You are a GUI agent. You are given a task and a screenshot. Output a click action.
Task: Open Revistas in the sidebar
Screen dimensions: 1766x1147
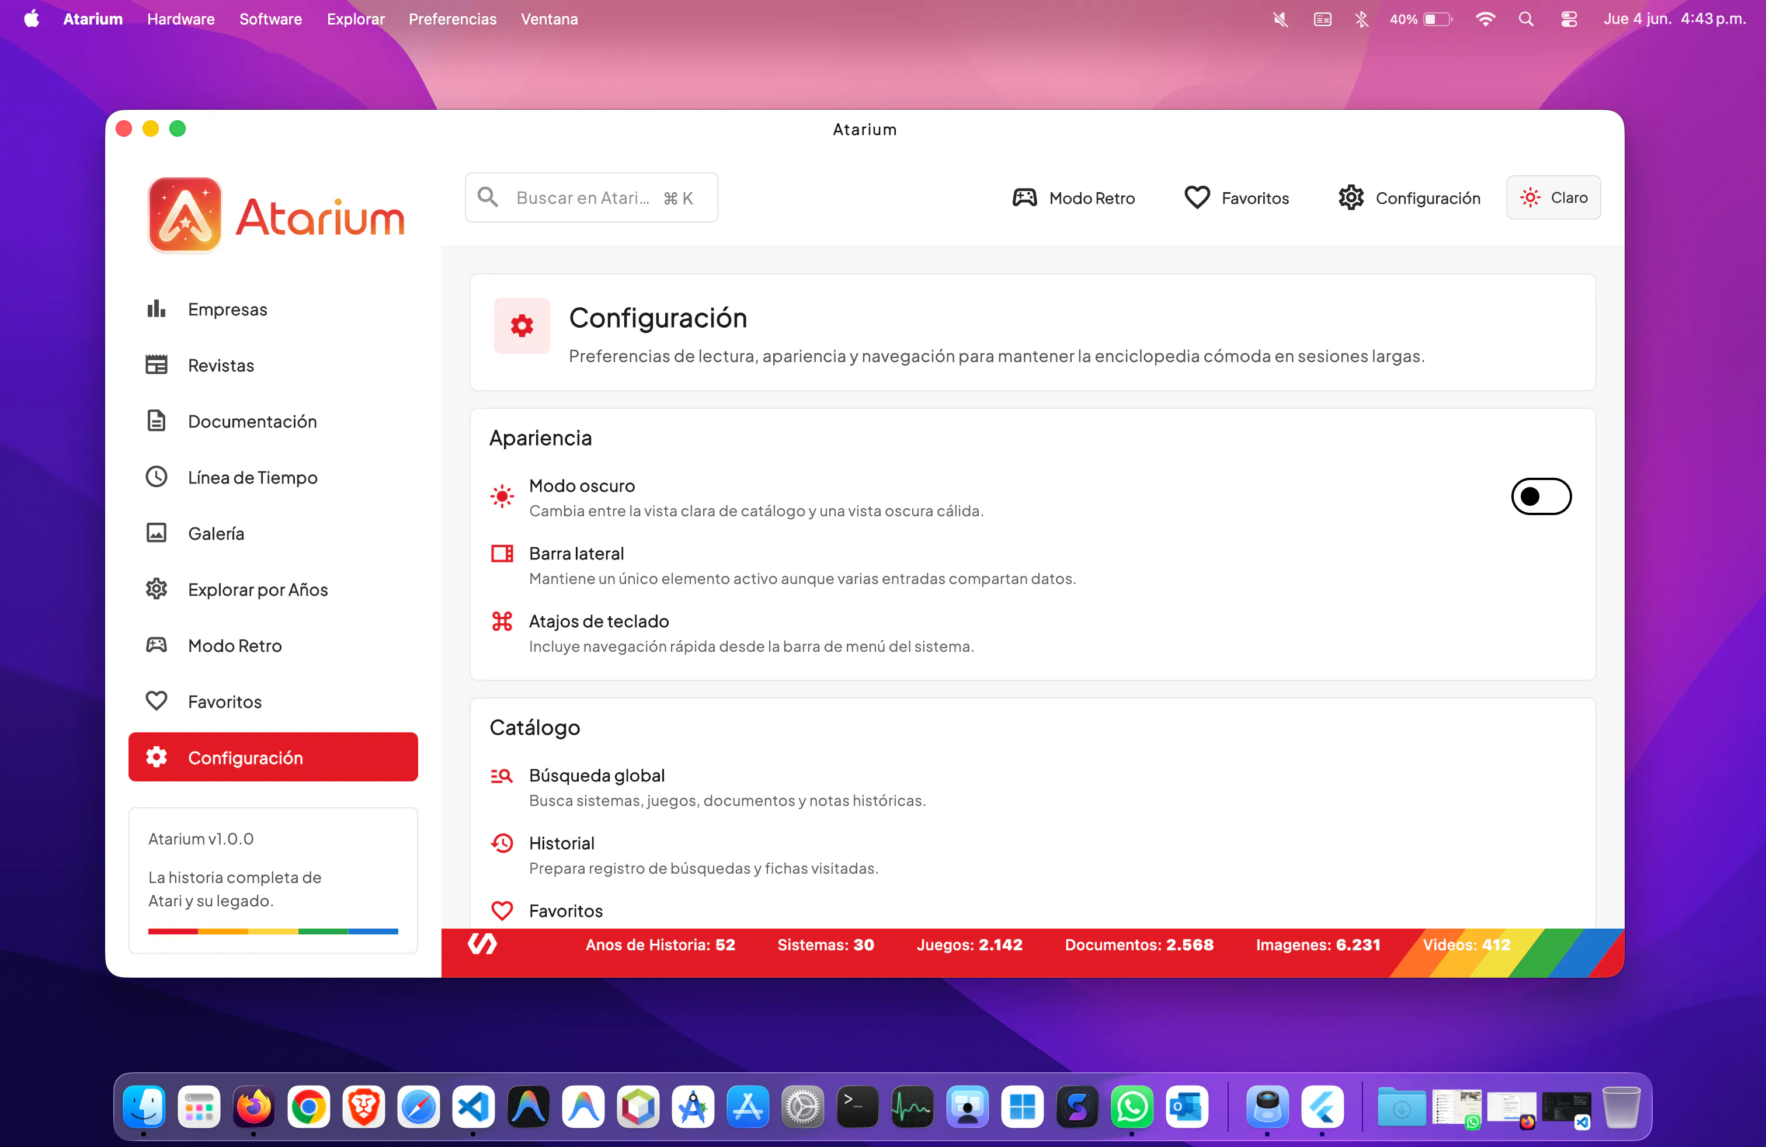point(273,365)
